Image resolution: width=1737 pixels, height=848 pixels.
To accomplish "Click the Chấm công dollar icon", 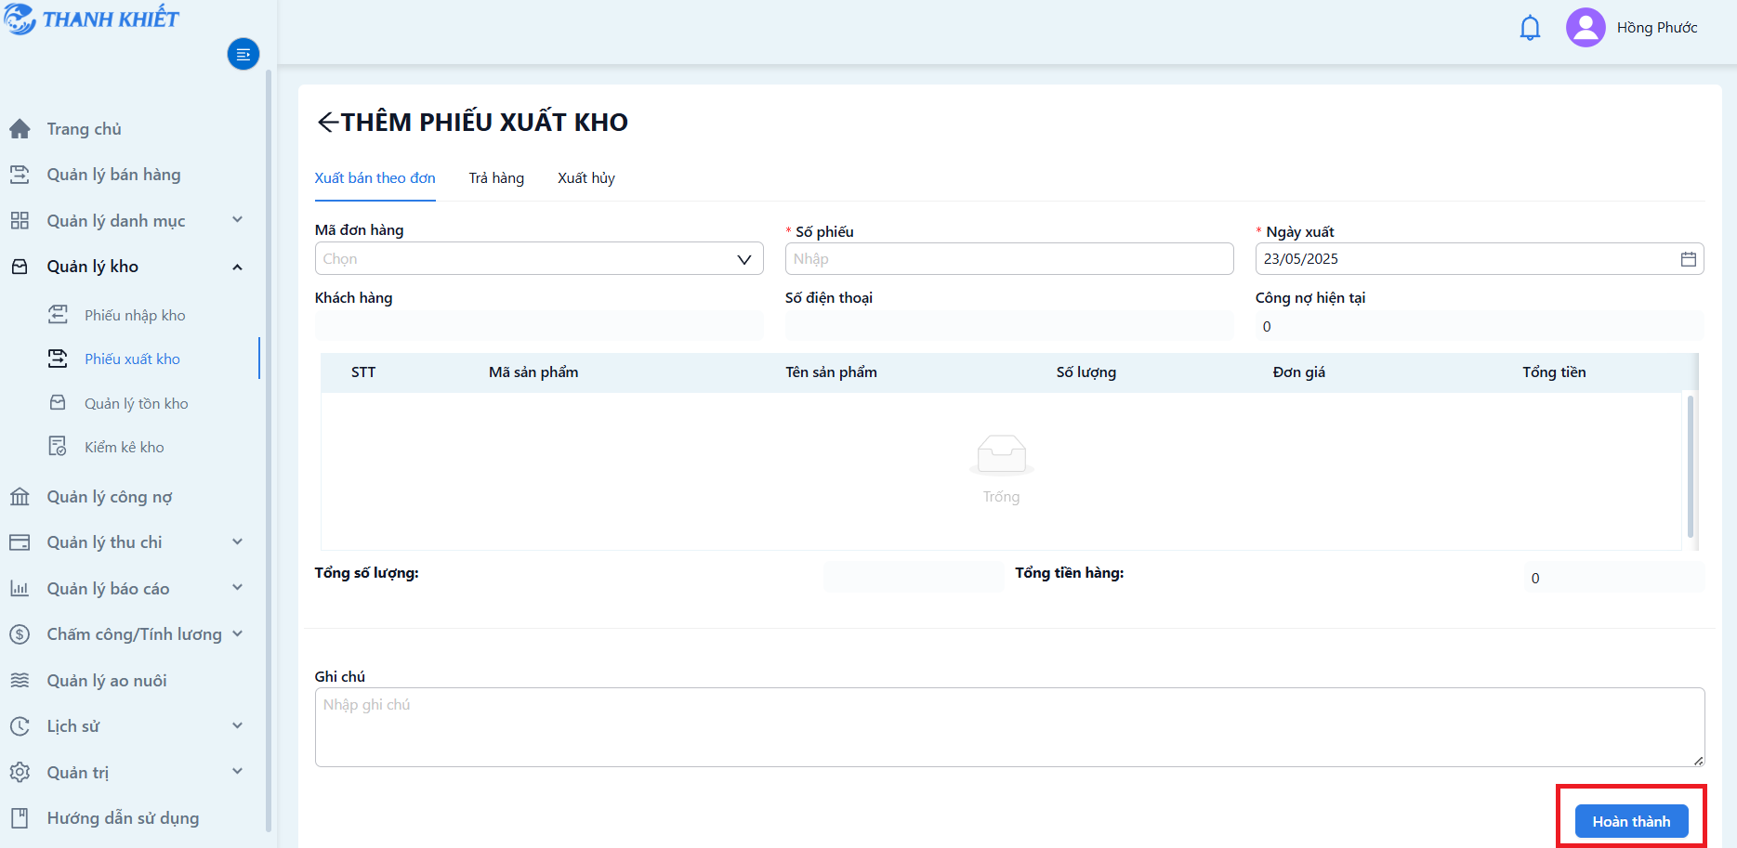I will [x=20, y=634].
